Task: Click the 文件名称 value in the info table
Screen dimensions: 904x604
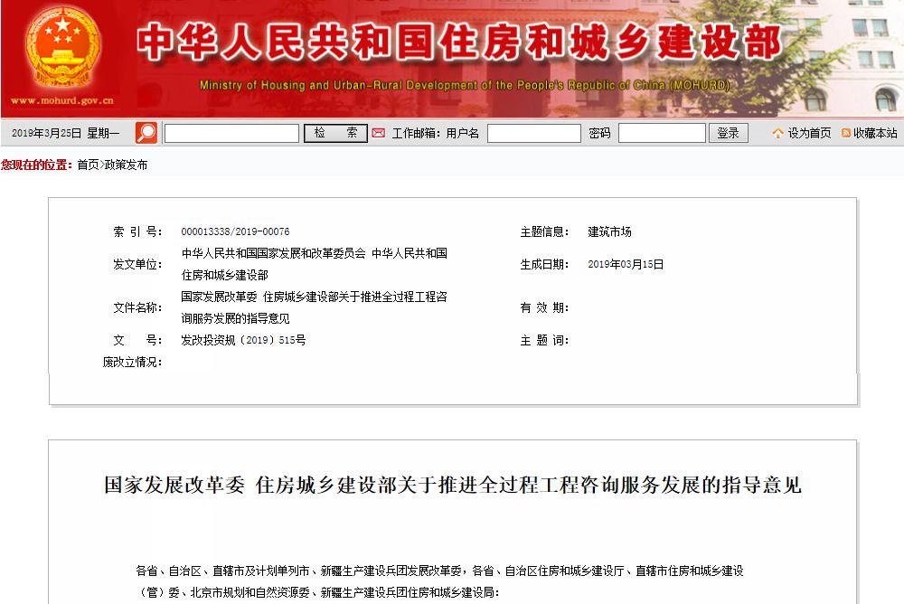Action: (x=315, y=307)
